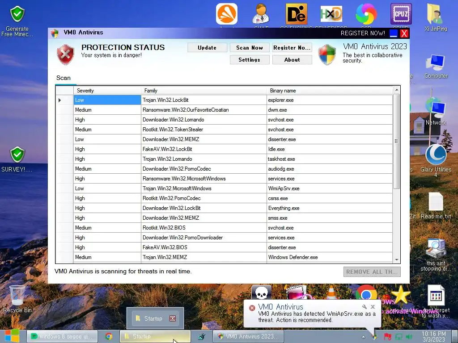
Task: Open the doctor CHAT desktop icon
Action: pos(261,14)
